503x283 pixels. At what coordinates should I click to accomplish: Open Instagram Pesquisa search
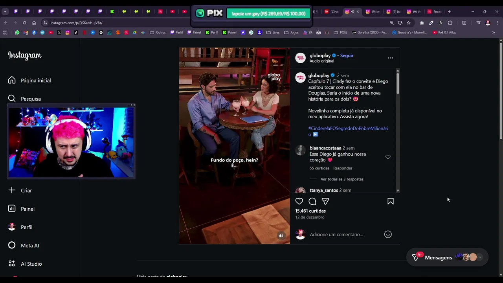24,99
